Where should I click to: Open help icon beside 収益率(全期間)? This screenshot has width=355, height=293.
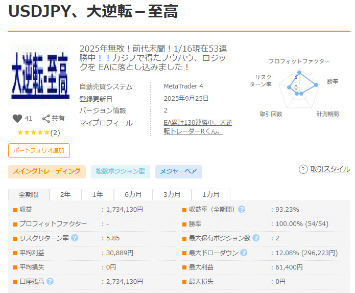[242, 209]
